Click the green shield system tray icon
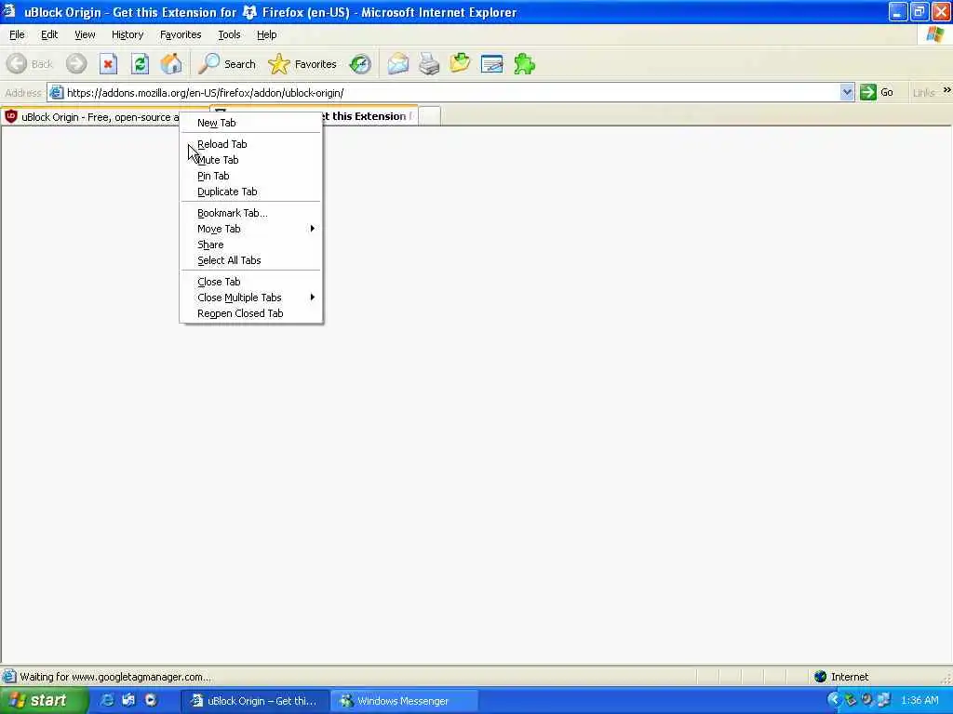 tap(851, 700)
